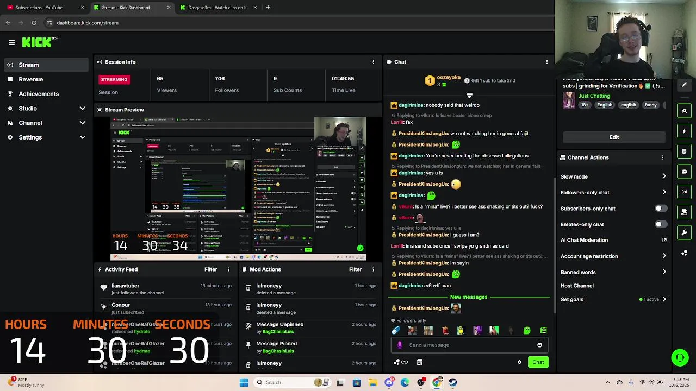Open Activity Feed three-dot menu
This screenshot has height=391, width=696.
[228, 269]
